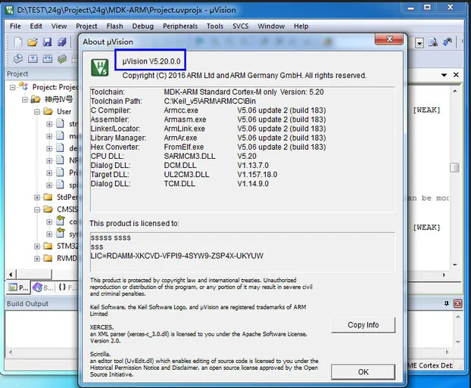The width and height of the screenshot is (471, 388).
Task: Expand the RVMD group
Action: tap(37, 259)
